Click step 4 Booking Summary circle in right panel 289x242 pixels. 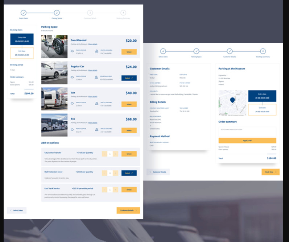[x=263, y=51]
